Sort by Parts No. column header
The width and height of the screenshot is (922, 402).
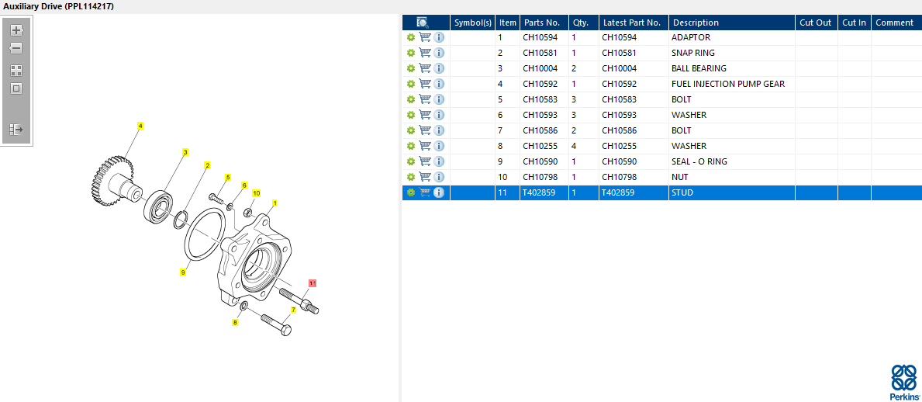[x=542, y=23]
